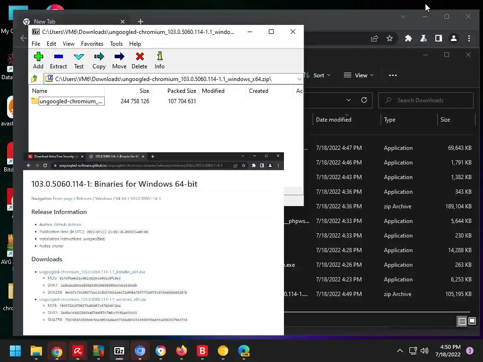Reload the ungoogled-software page
Screen dimensions: 483x362
tap(45, 165)
